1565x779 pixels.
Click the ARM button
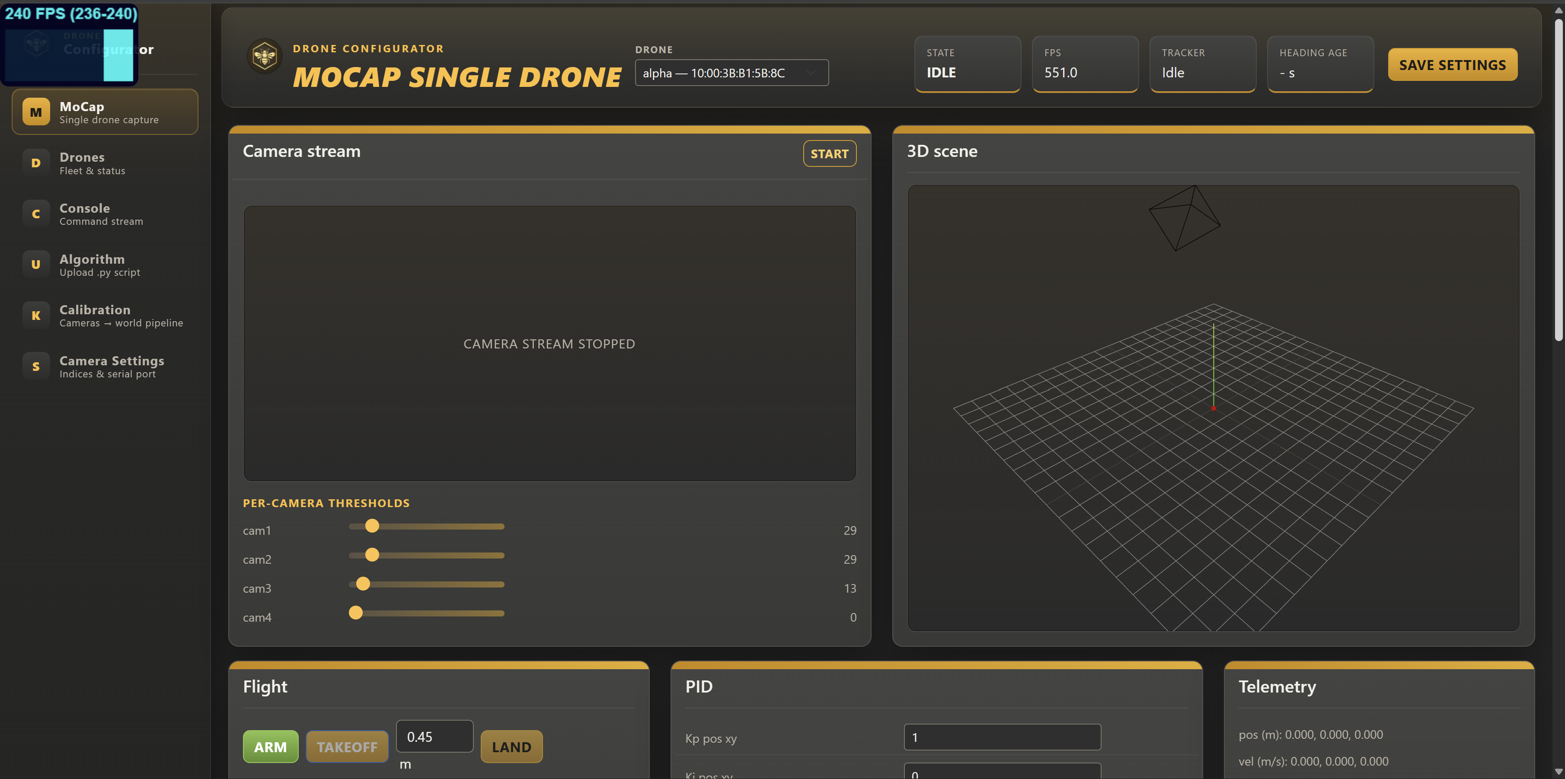pos(270,747)
